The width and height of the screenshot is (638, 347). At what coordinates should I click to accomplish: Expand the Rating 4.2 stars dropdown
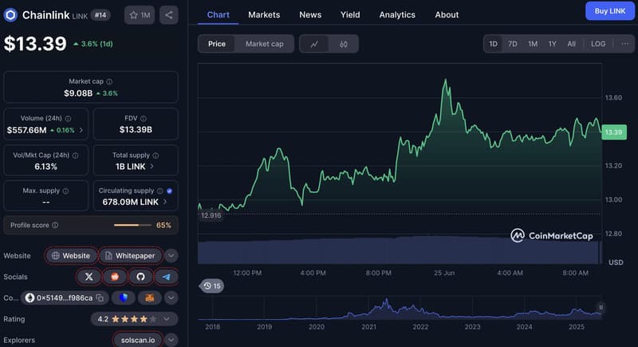click(x=171, y=319)
